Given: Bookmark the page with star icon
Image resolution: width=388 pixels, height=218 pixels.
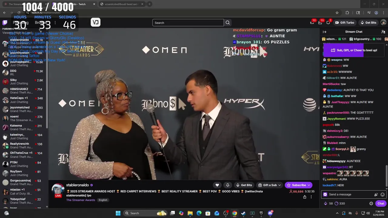Looking at the screenshot, I should click(337, 13).
